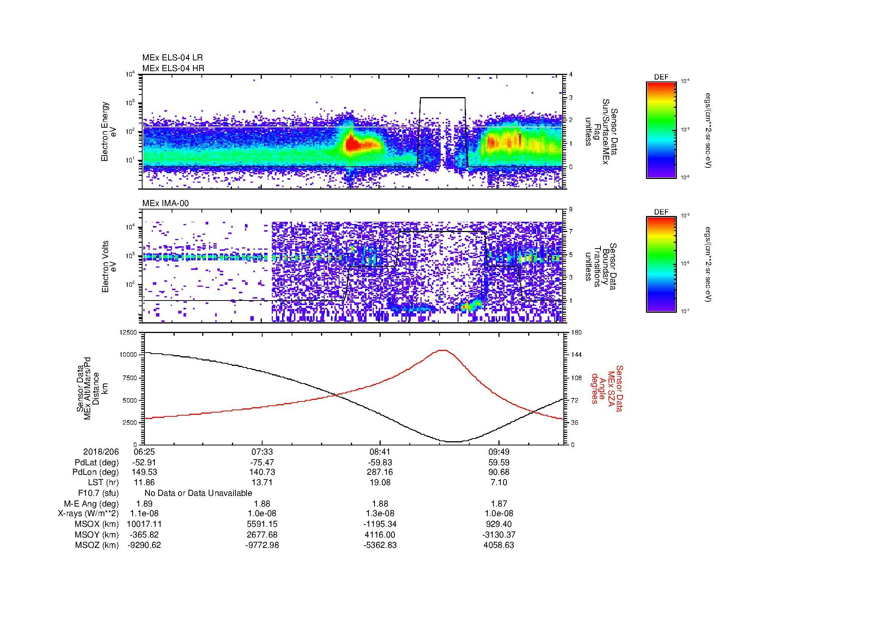The image size is (894, 632).
Task: Click the PdLat value '59.59'
Action: (x=499, y=463)
